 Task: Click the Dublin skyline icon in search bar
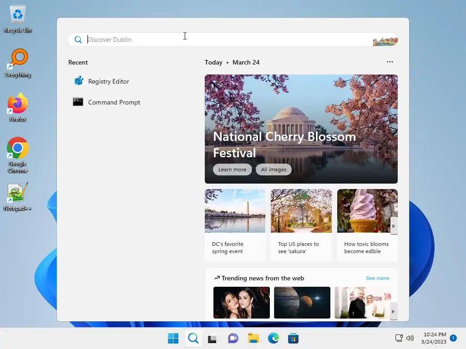(x=385, y=41)
